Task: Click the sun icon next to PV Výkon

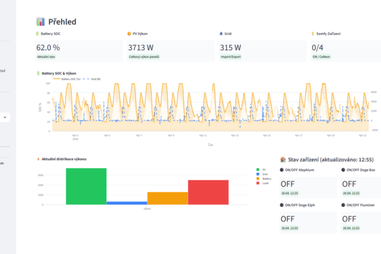Action: (129, 33)
